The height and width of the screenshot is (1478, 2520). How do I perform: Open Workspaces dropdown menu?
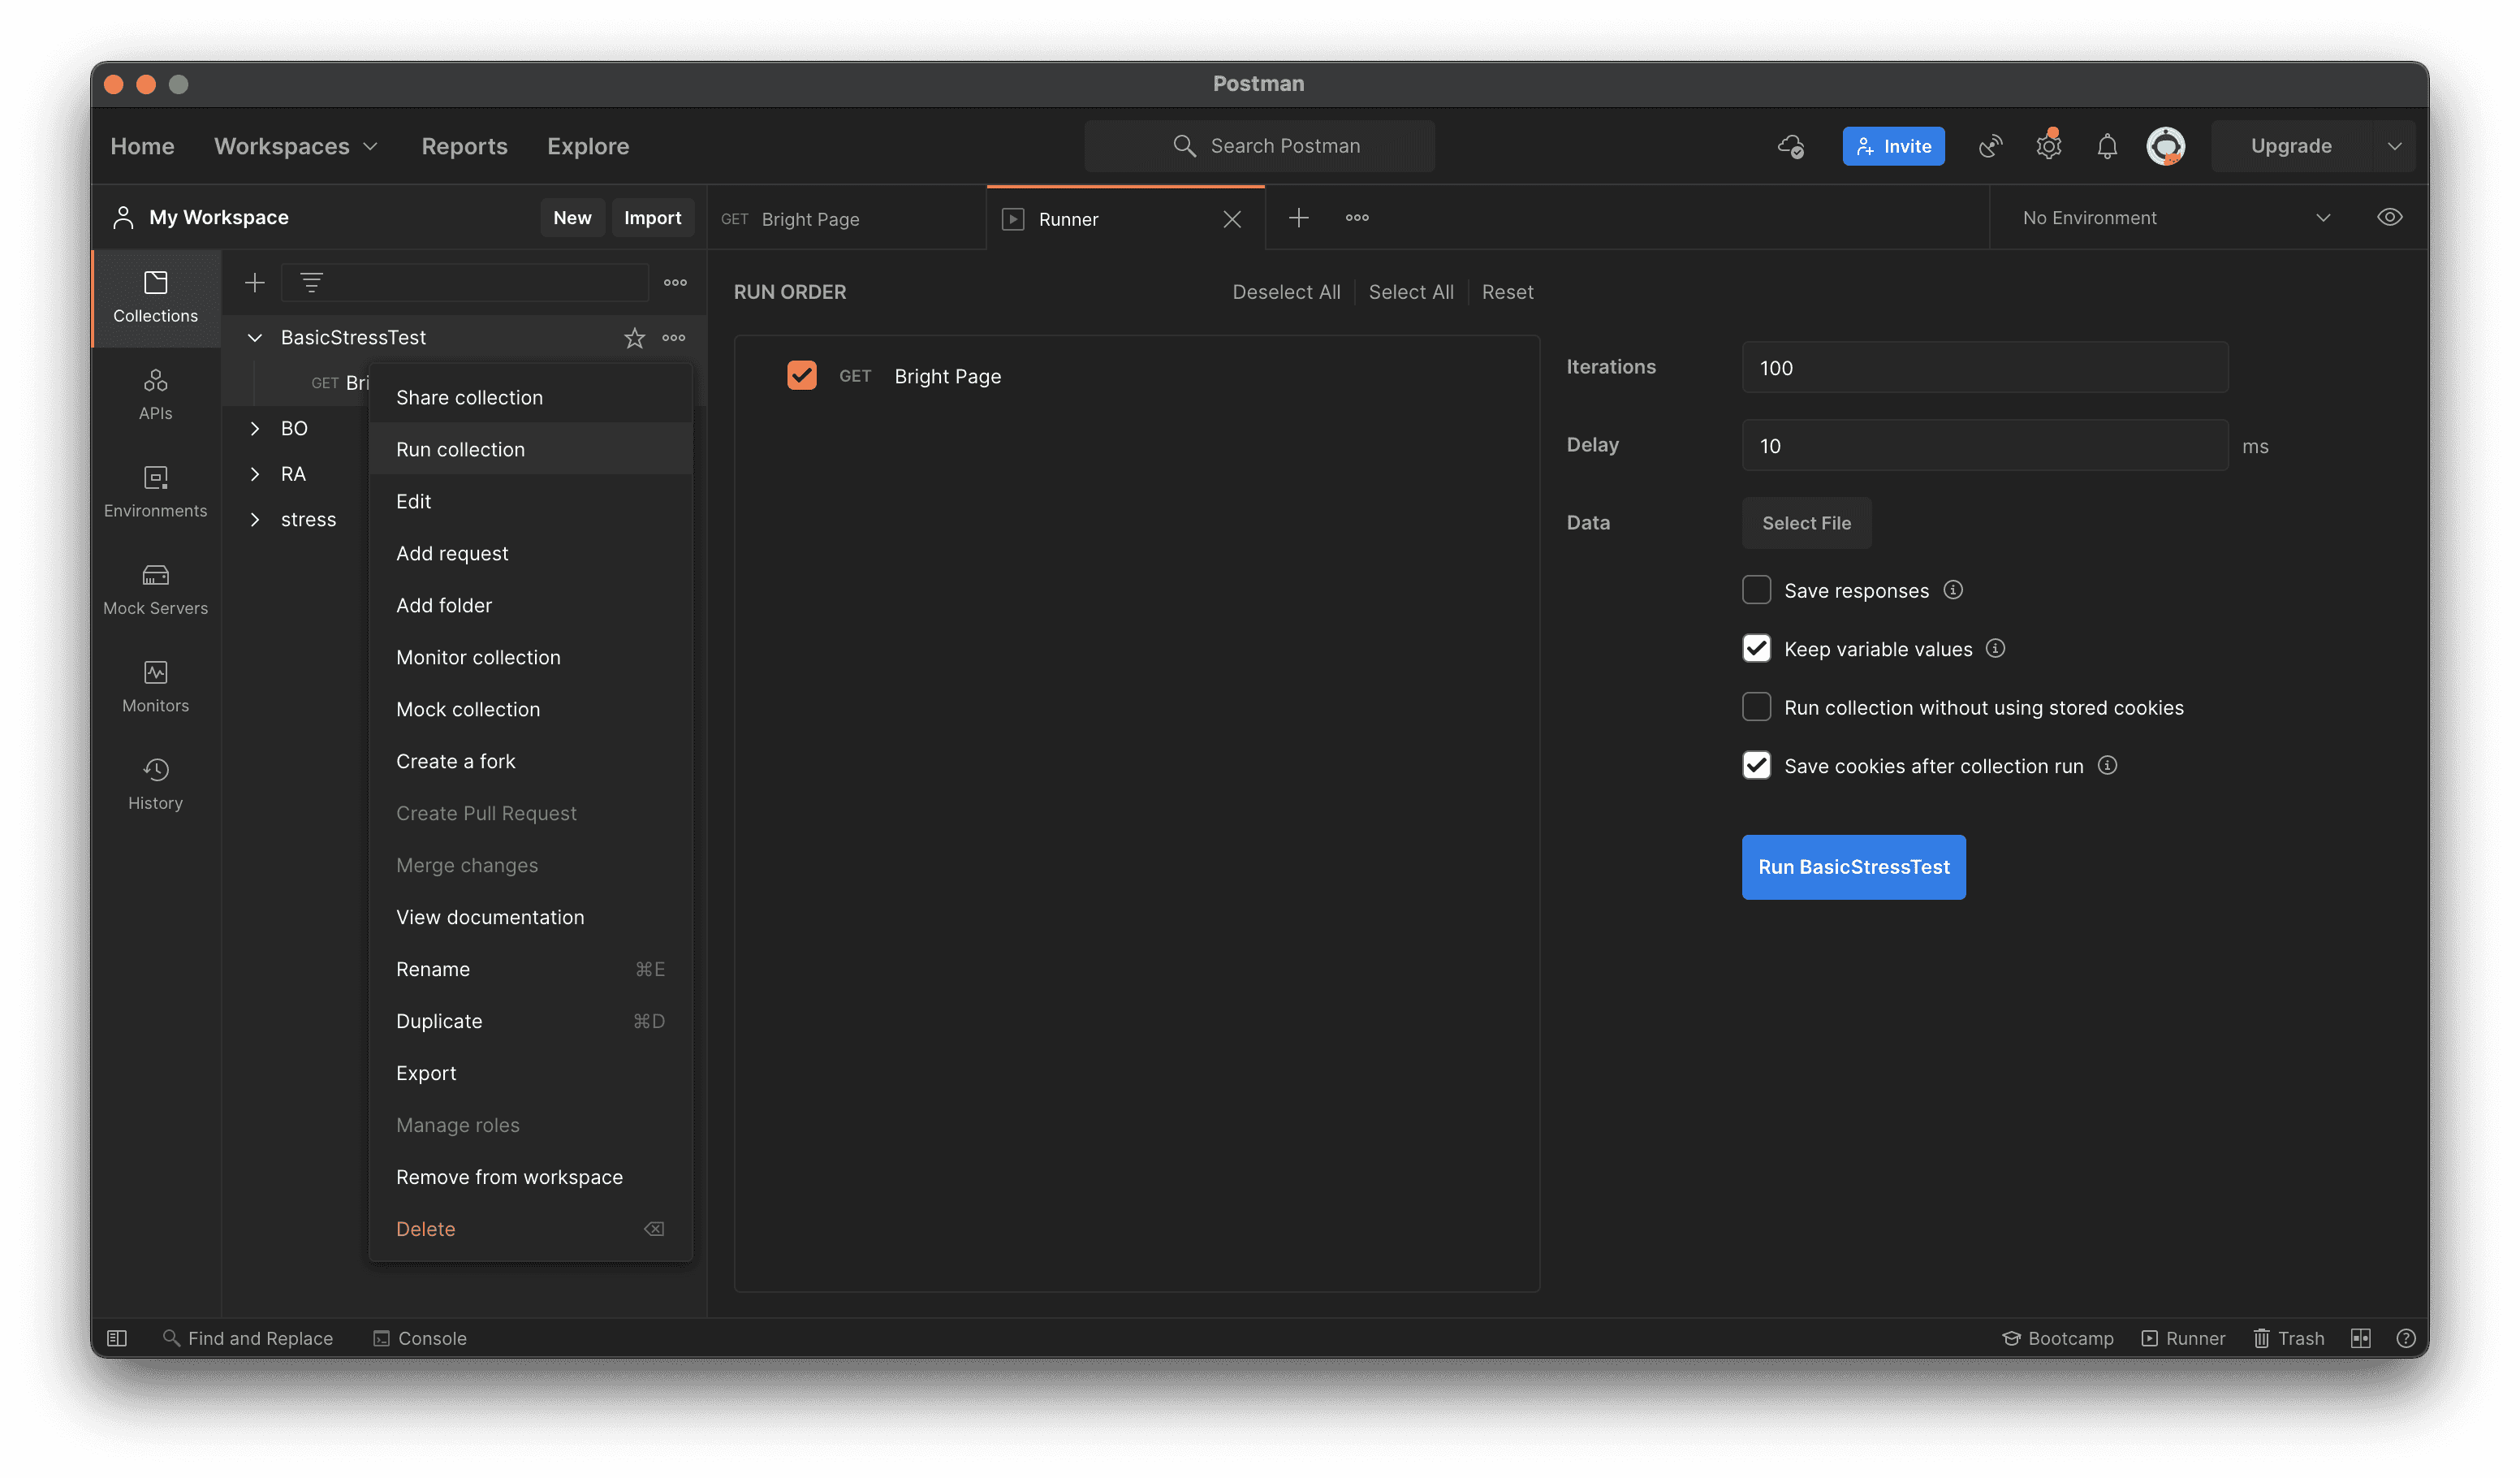(296, 146)
